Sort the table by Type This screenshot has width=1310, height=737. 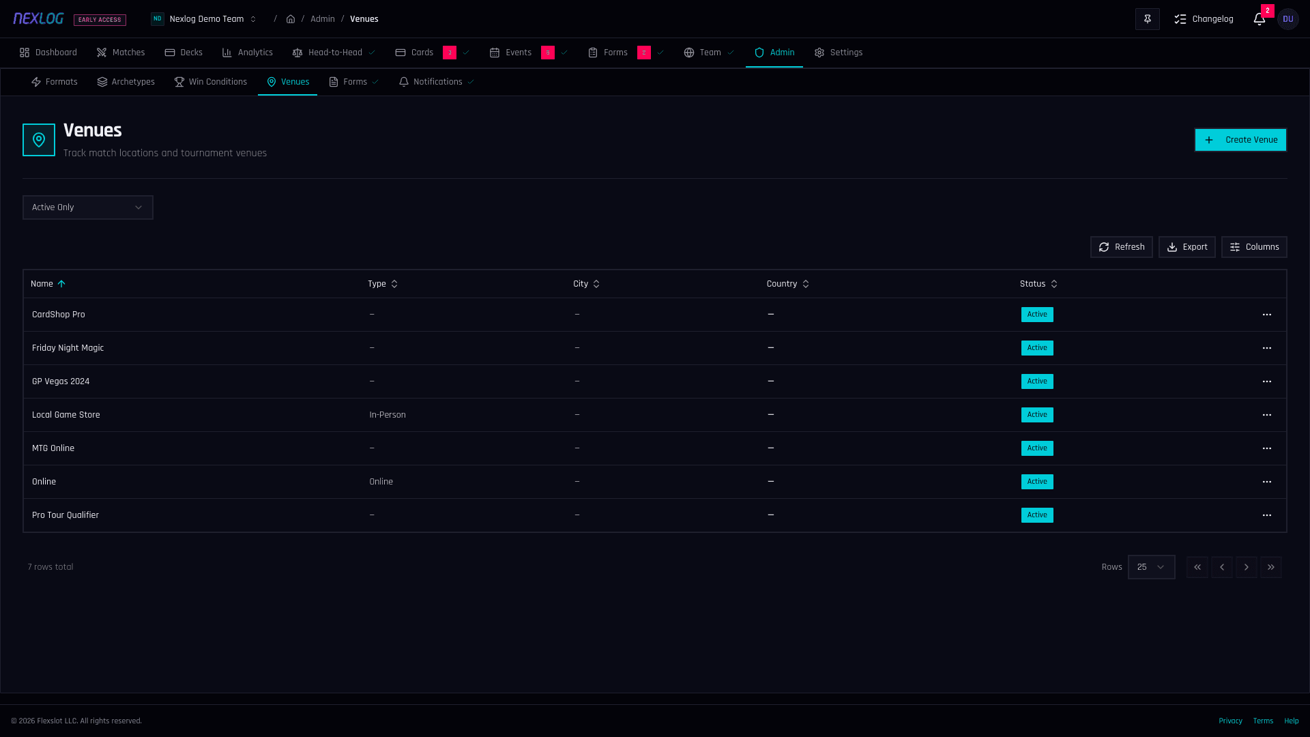pyautogui.click(x=382, y=284)
